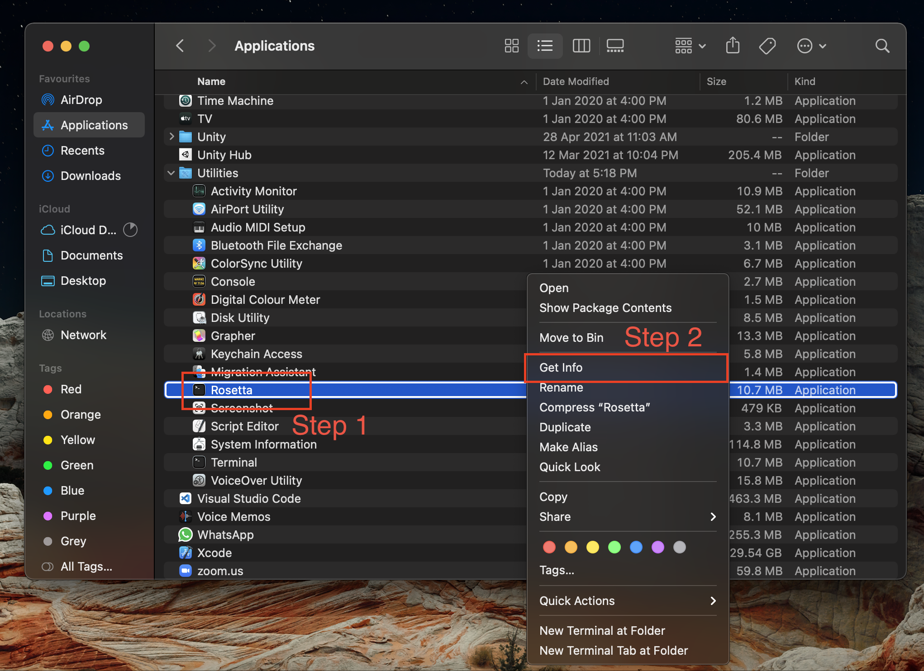Viewport: 924px width, 671px height.
Task: Switch to icon grid view
Action: pyautogui.click(x=511, y=46)
